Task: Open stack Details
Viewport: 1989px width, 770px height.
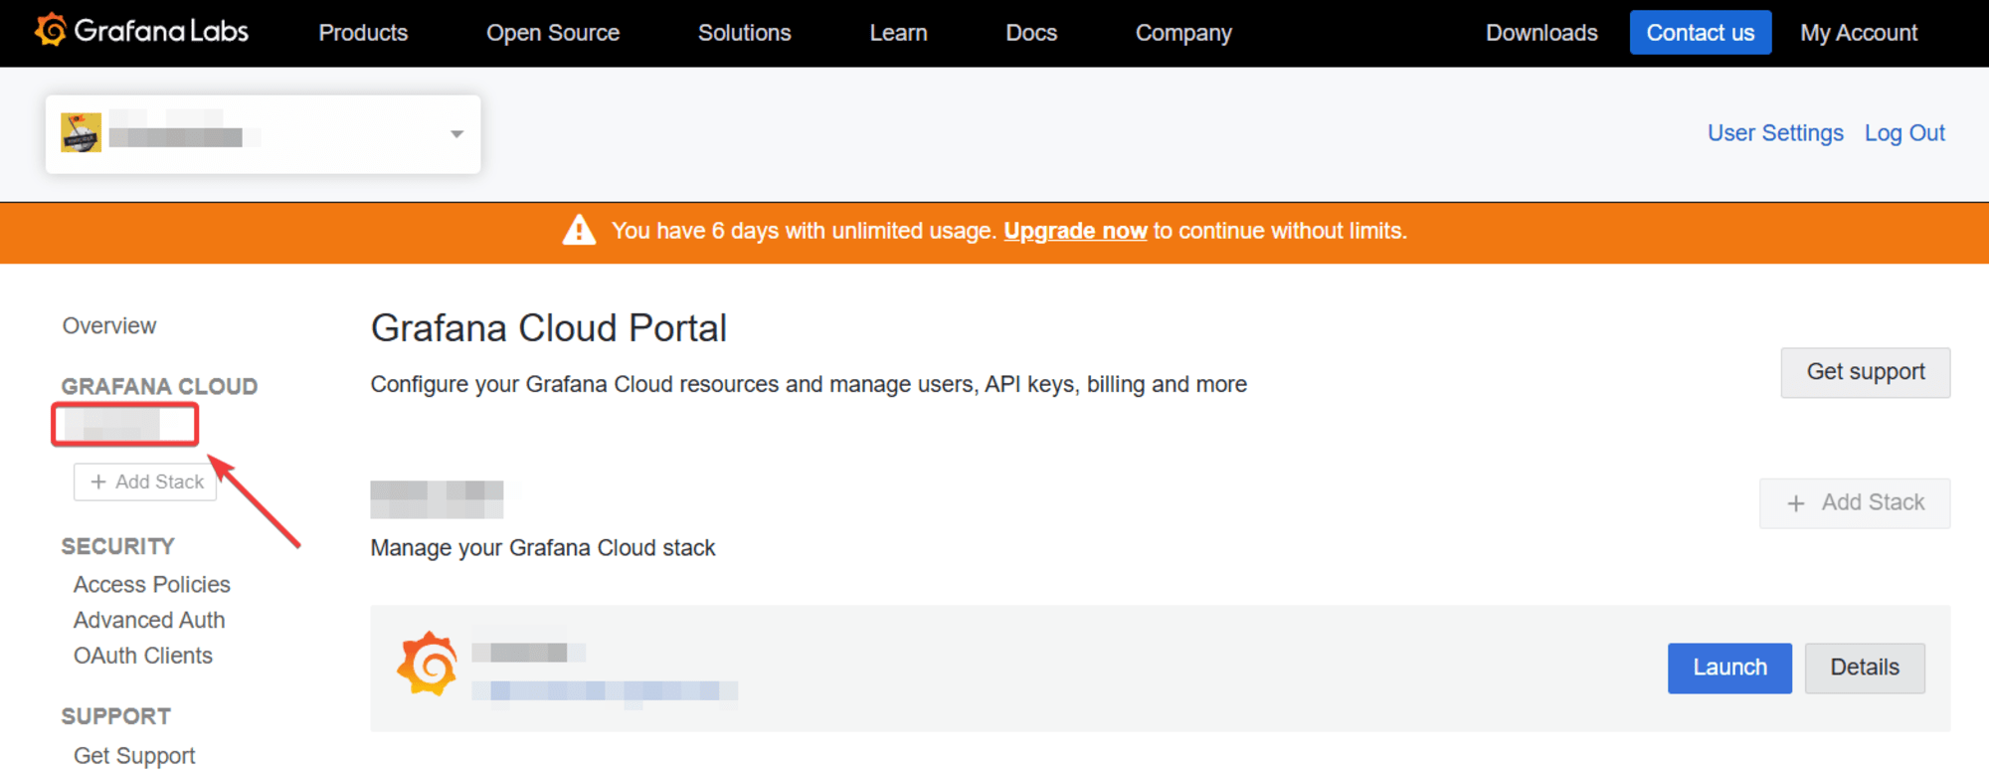Action: tap(1865, 668)
